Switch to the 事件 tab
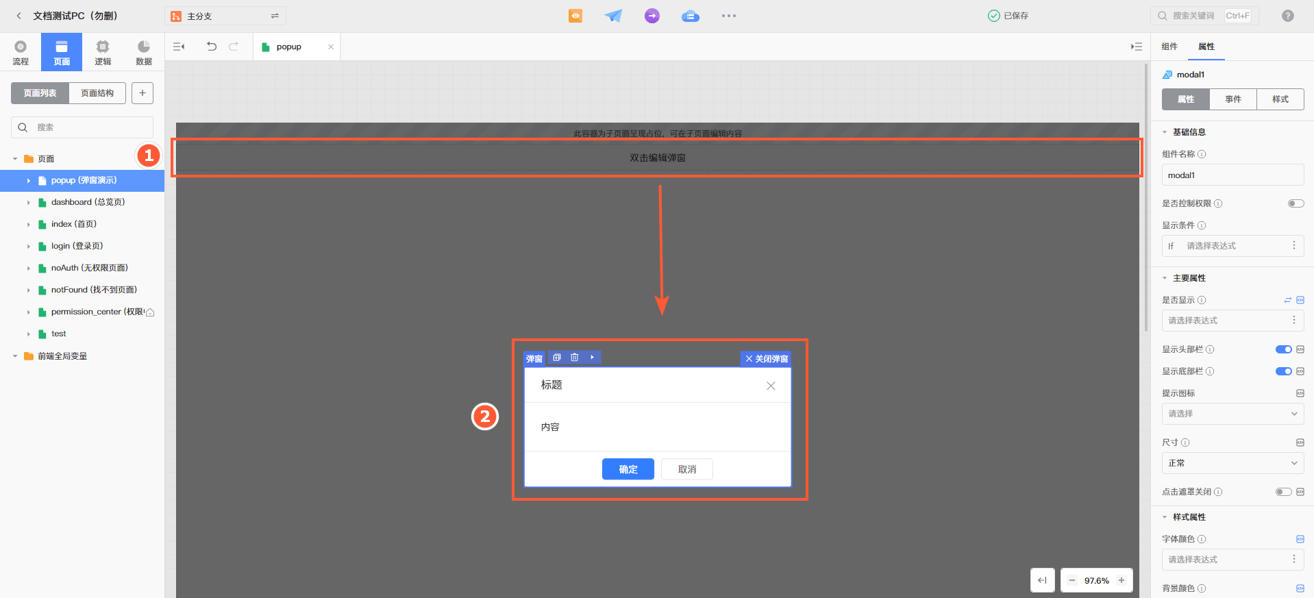Viewport: 1314px width, 598px height. (1233, 99)
